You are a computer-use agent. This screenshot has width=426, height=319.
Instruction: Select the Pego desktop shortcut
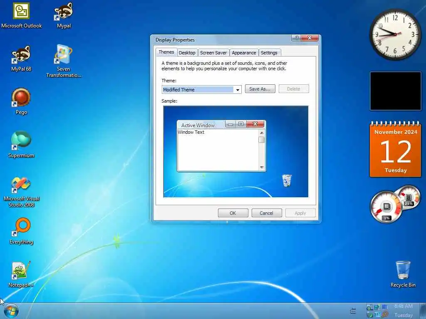coord(21,101)
